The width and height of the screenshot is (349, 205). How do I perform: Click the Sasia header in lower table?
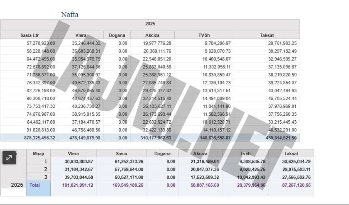pyautogui.click(x=121, y=154)
